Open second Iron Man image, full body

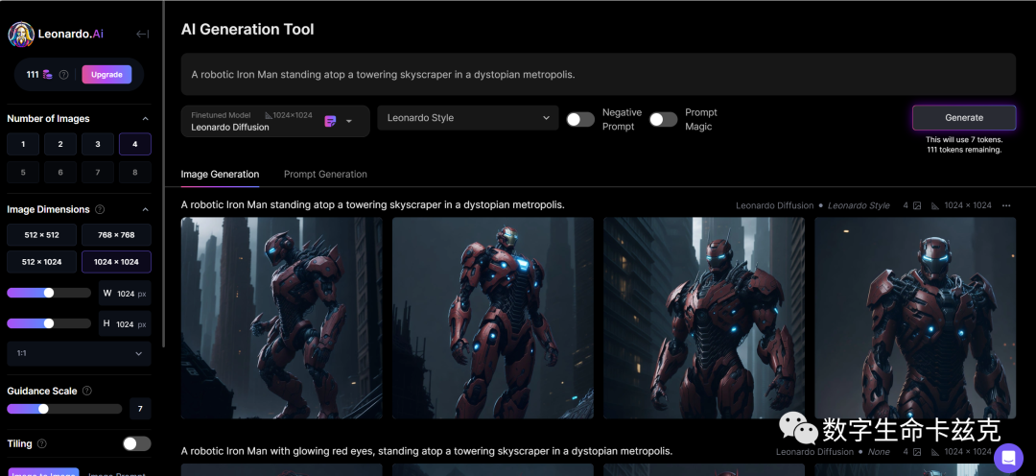coord(493,318)
